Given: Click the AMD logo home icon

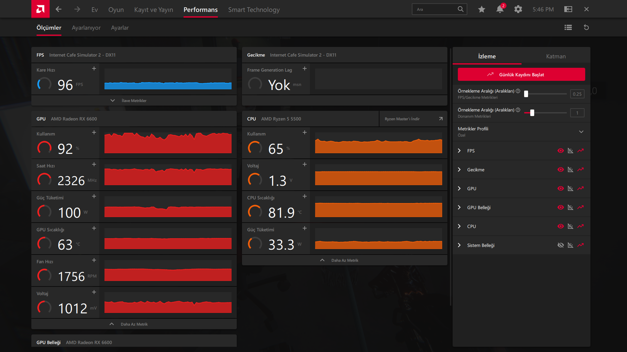Looking at the screenshot, I should (x=40, y=9).
